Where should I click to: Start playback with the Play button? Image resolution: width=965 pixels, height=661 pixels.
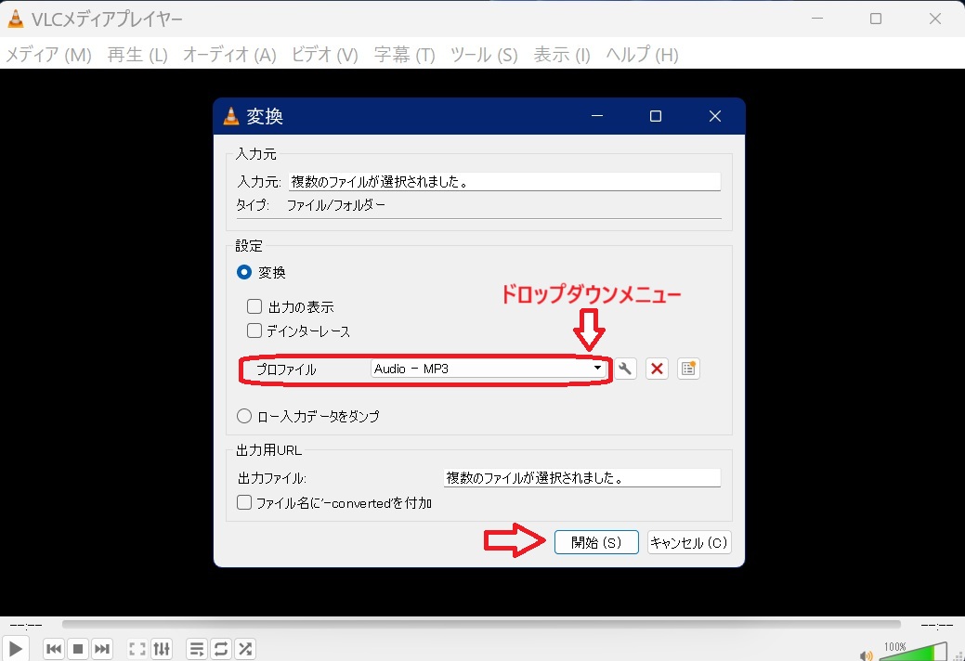[16, 649]
